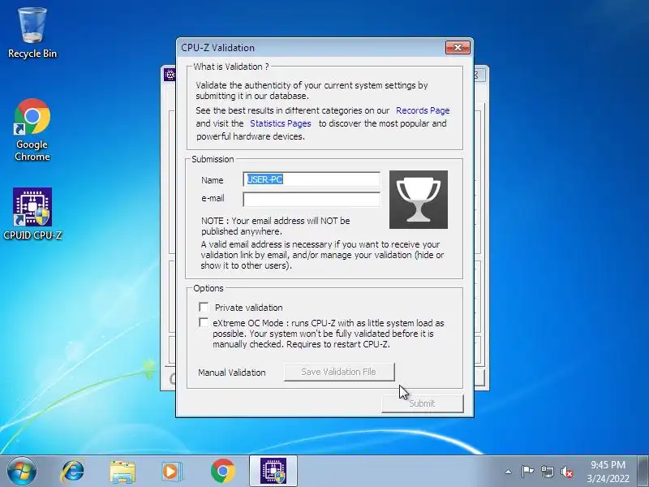Close the CPU-Z Validation dialog
The image size is (649, 487).
coord(458,48)
